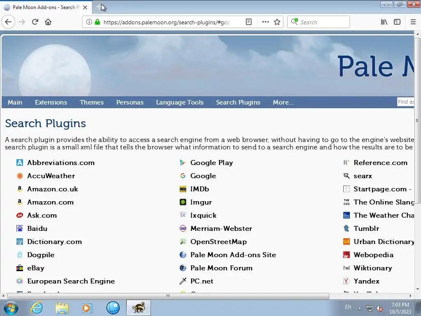421x316 pixels.
Task: Click the Google G icon
Action: click(183, 176)
